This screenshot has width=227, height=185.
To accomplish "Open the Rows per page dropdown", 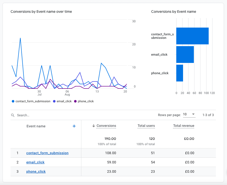I will coord(189,115).
